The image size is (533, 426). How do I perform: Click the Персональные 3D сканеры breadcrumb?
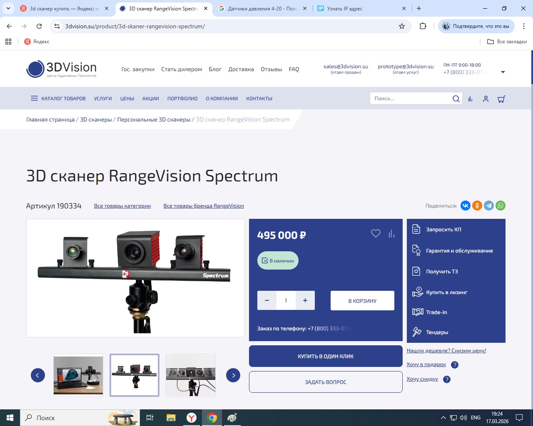pos(154,119)
